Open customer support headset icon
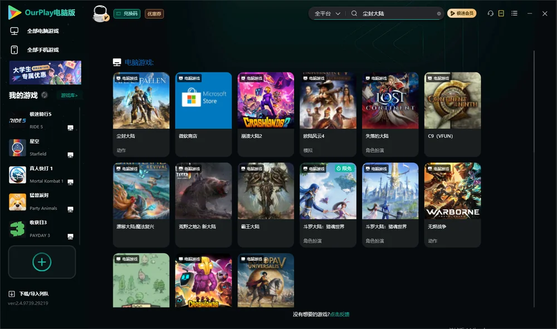Screen dimensions: 557x329 [490, 13]
